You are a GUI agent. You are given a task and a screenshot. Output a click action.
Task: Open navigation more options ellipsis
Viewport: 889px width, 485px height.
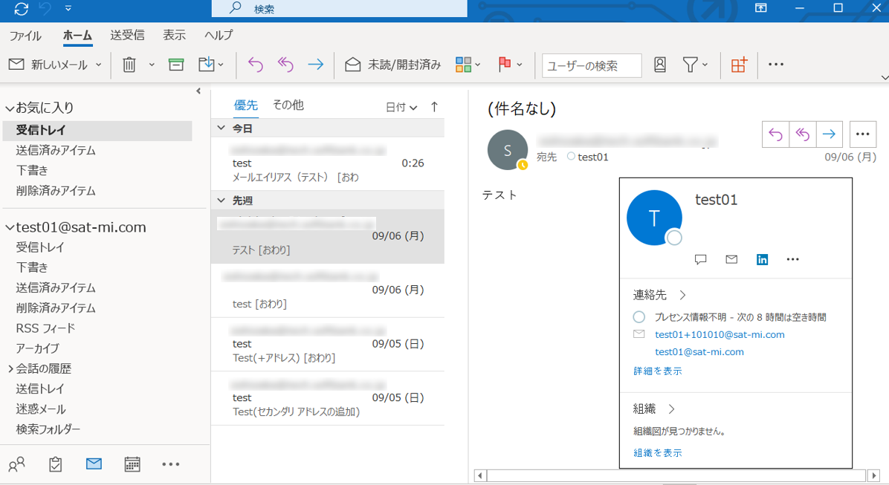(171, 464)
